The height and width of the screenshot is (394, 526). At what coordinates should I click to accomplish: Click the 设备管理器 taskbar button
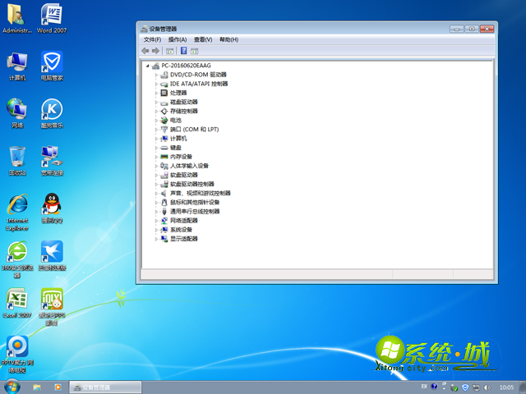(x=105, y=387)
